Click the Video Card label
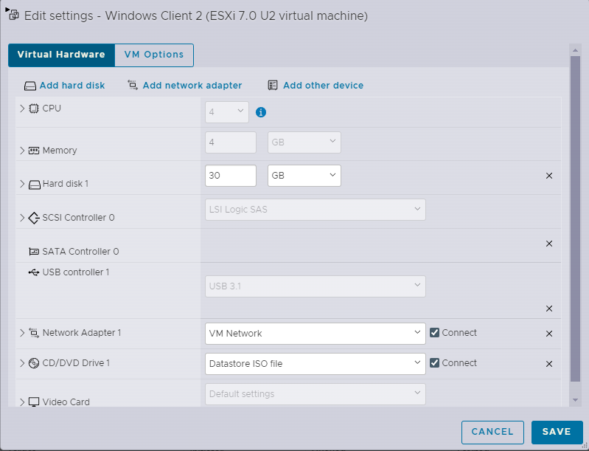Viewport: 589px width, 451px height. pos(66,402)
